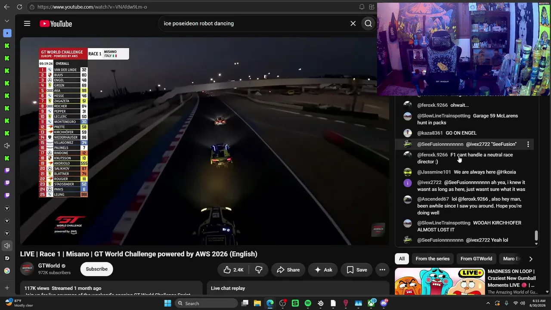Go back with the browser back arrow
The height and width of the screenshot is (310, 551).
pyautogui.click(x=6, y=7)
